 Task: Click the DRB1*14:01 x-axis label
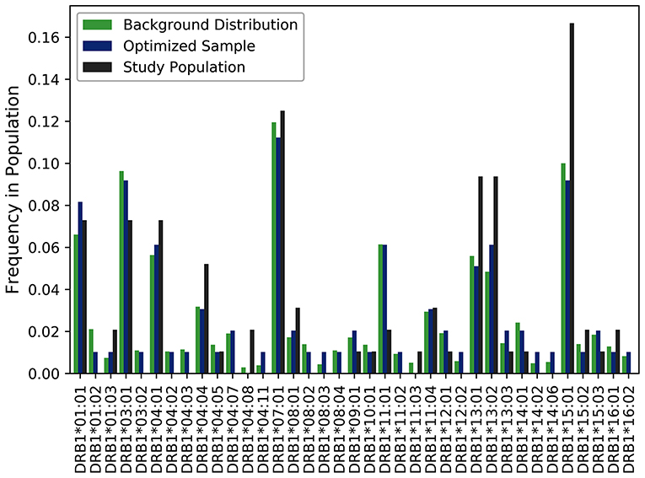click(522, 428)
